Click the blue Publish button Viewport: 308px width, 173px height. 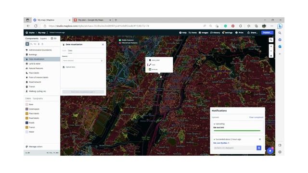coord(267,33)
